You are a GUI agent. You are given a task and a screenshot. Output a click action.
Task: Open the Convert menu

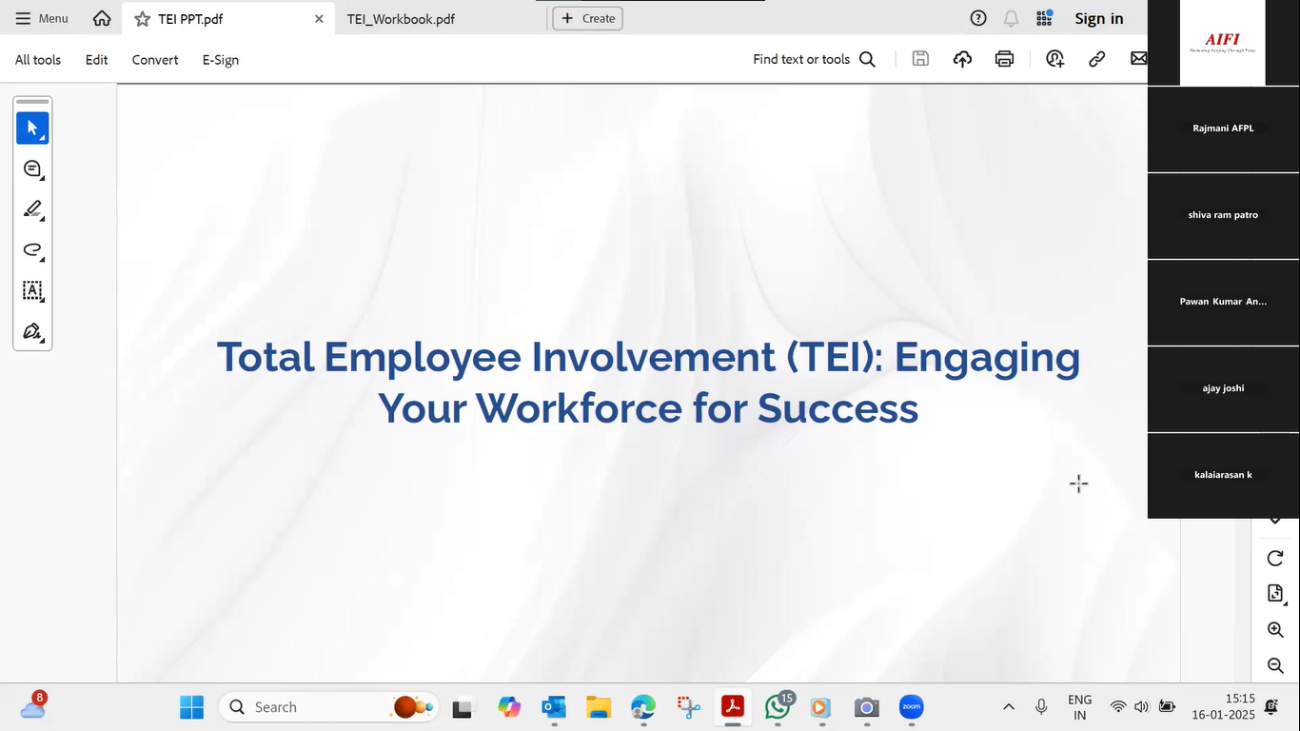155,59
